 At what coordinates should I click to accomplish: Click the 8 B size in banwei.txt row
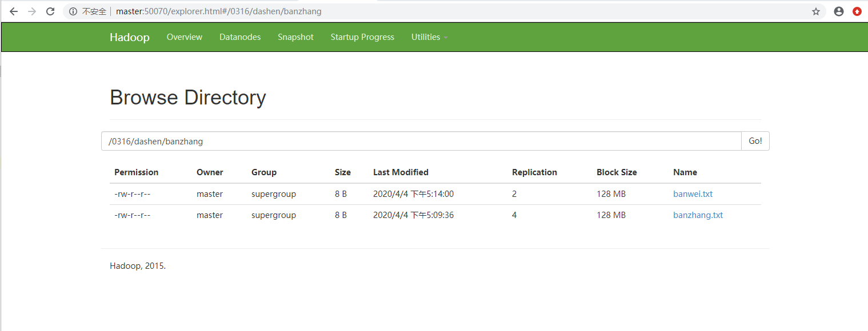click(341, 194)
